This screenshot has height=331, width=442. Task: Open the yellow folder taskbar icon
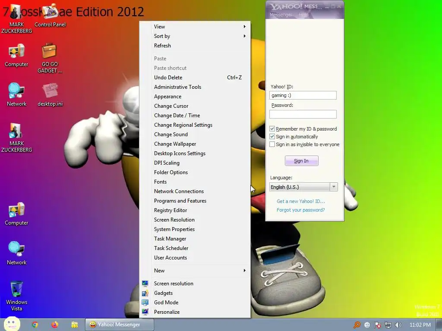[74, 325]
